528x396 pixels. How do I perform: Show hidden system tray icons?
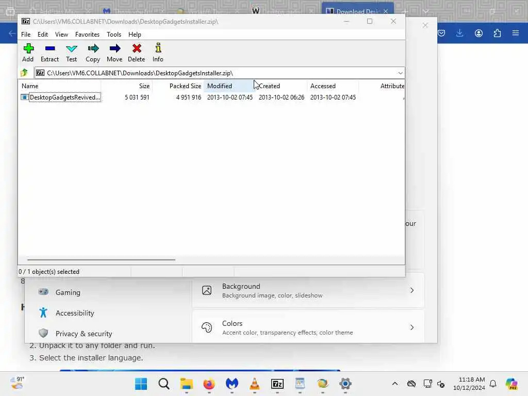pos(395,384)
